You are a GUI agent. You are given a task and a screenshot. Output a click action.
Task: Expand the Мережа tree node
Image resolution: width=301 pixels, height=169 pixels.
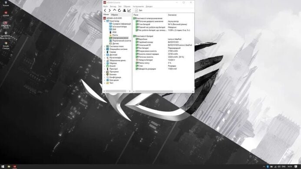click(105, 63)
